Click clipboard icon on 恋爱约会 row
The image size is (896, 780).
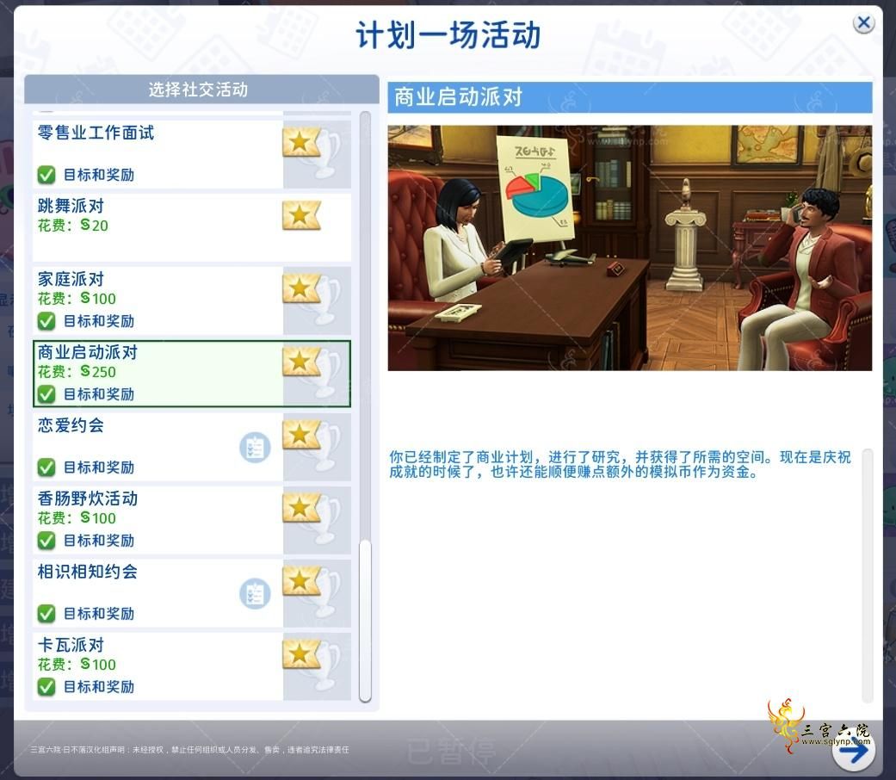pyautogui.click(x=255, y=448)
